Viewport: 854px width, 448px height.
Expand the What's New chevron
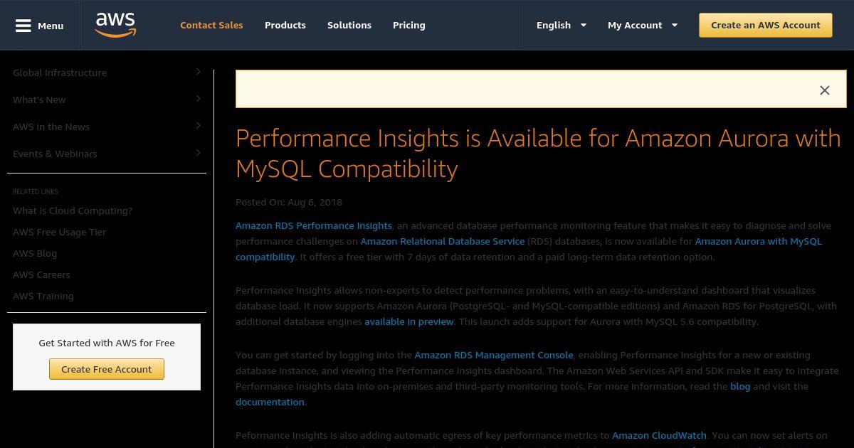[199, 99]
